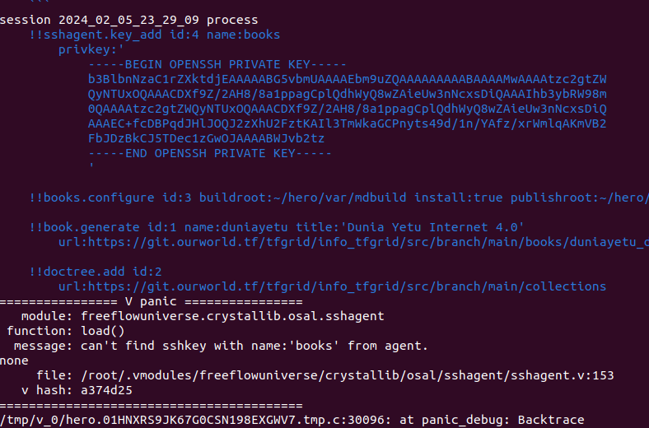The width and height of the screenshot is (649, 428).
Task: Click the !!sshagent.key_add command
Action: [92, 35]
